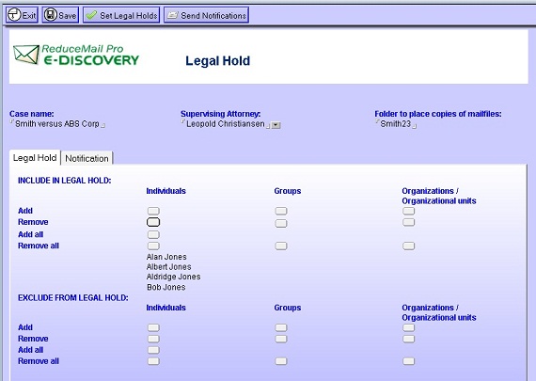Click the green checkmark Set Legal Holds
This screenshot has height=381, width=536.
[x=91, y=15]
